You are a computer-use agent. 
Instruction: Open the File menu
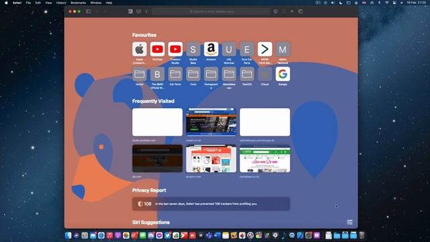(x=28, y=3)
